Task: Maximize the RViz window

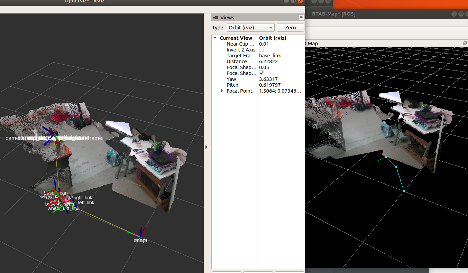Action: pyautogui.click(x=293, y=1)
